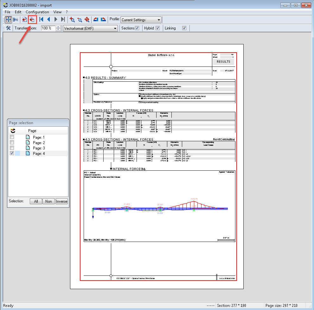314x310 pixels.
Task: Open the Profile dropdown showing Current Settings
Action: (140, 19)
